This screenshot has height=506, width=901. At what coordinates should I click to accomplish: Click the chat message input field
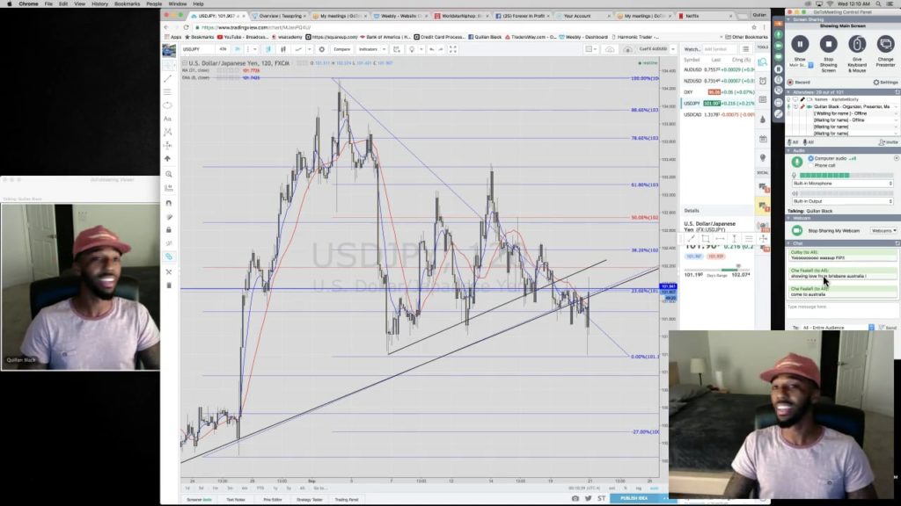tap(842, 310)
